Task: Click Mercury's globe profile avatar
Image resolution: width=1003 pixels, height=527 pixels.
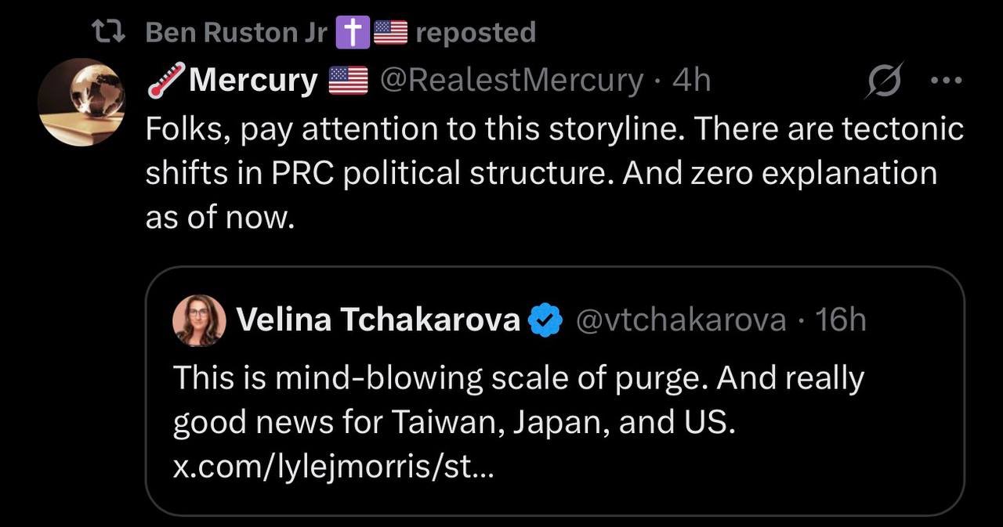Action: [x=81, y=102]
